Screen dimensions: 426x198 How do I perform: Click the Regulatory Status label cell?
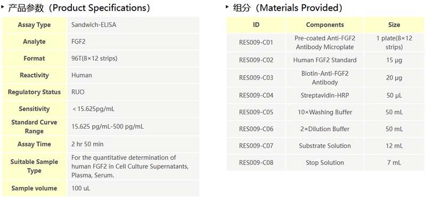(x=34, y=92)
